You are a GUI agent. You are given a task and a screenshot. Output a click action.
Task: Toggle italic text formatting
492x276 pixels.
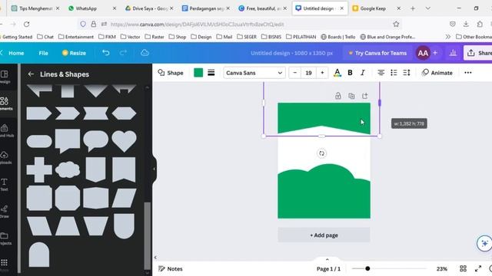point(363,73)
